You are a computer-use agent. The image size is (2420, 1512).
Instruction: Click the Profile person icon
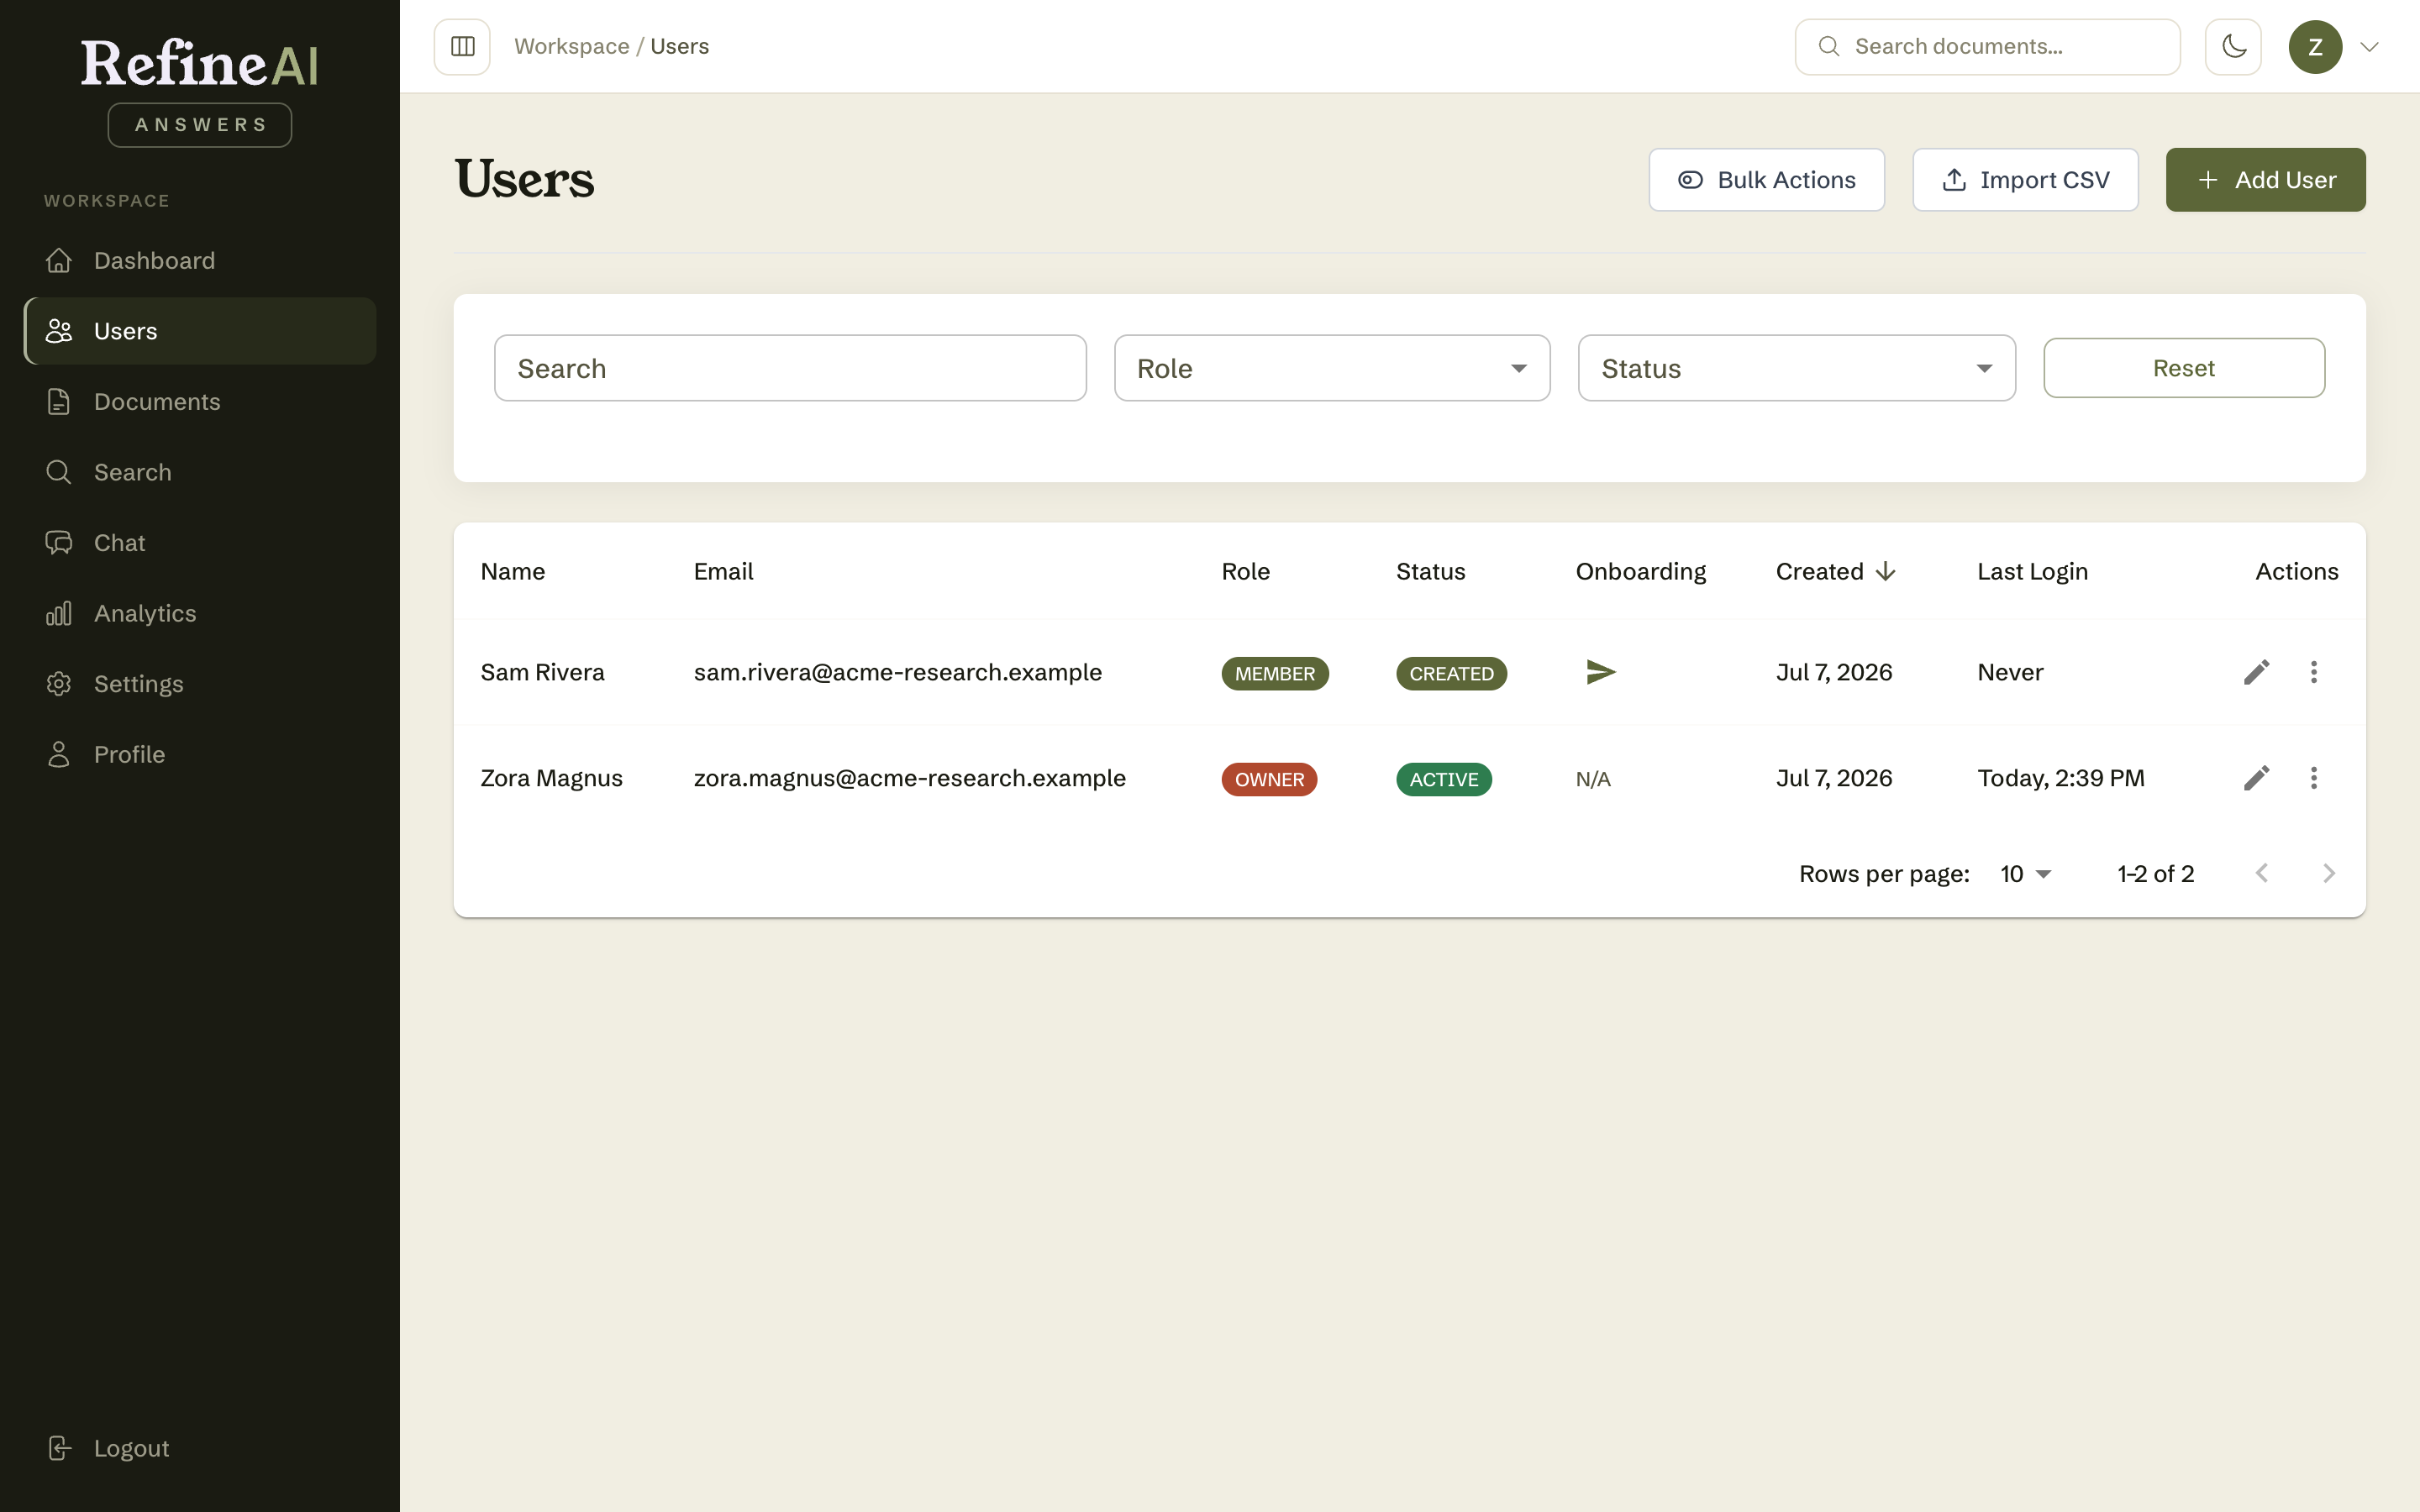pos(59,754)
